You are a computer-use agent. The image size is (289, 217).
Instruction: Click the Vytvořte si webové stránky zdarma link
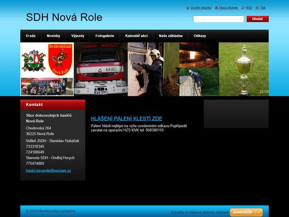tap(200, 212)
